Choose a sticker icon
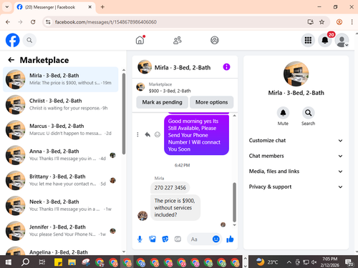This screenshot has width=358, height=268. (165, 239)
